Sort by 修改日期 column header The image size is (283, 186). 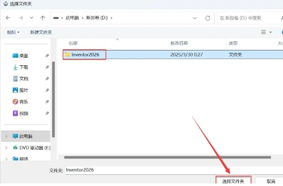point(179,43)
